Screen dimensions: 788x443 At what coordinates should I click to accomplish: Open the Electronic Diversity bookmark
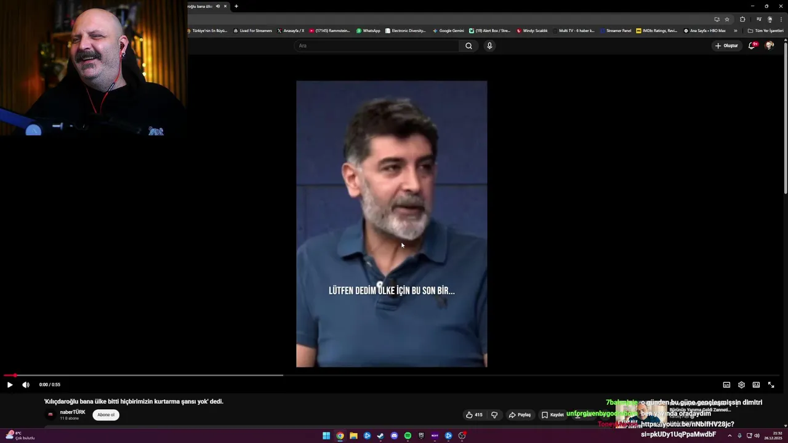coord(406,31)
